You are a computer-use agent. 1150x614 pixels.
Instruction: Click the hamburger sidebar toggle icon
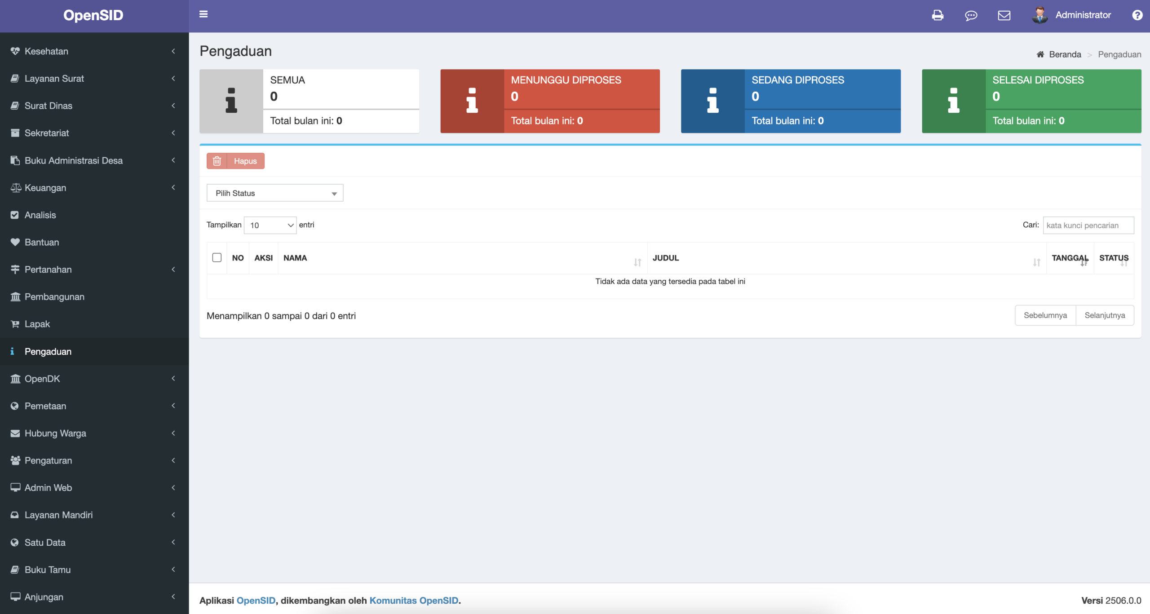pos(203,14)
